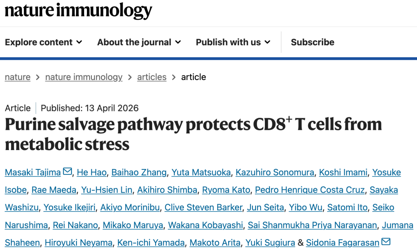Navigate to nature immunology breadcrumb

coord(84,77)
